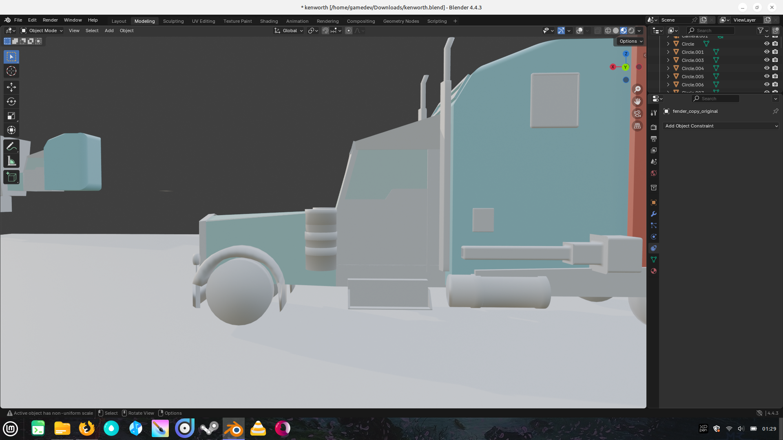This screenshot has width=783, height=440.
Task: Open the Object Data mesh tab
Action: point(654,260)
